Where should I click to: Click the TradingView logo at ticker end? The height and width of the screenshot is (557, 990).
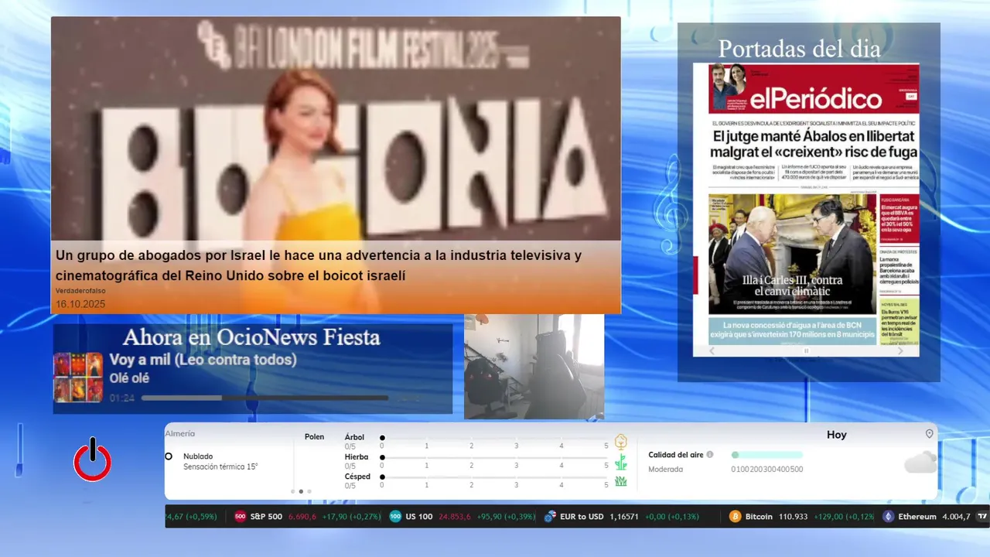982,516
